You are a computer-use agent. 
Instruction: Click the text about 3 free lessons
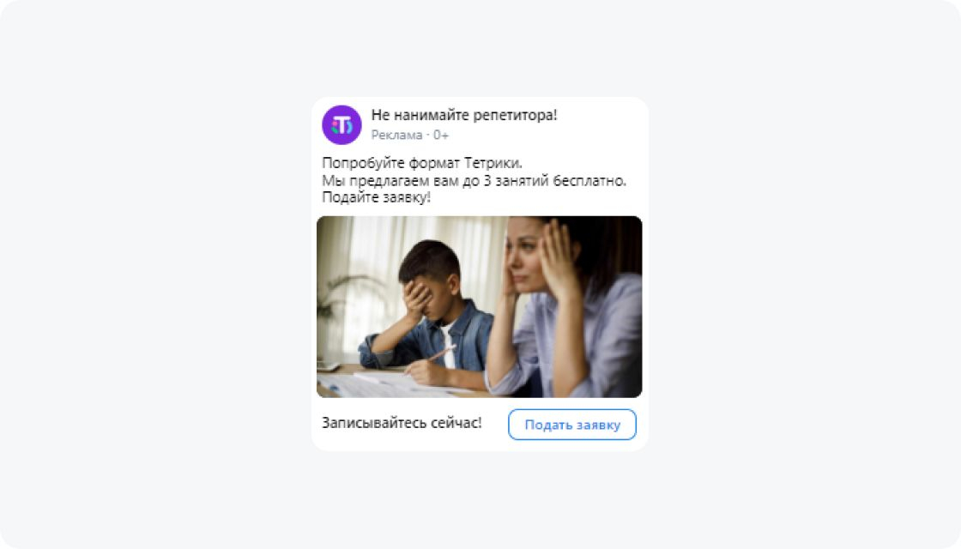(474, 181)
